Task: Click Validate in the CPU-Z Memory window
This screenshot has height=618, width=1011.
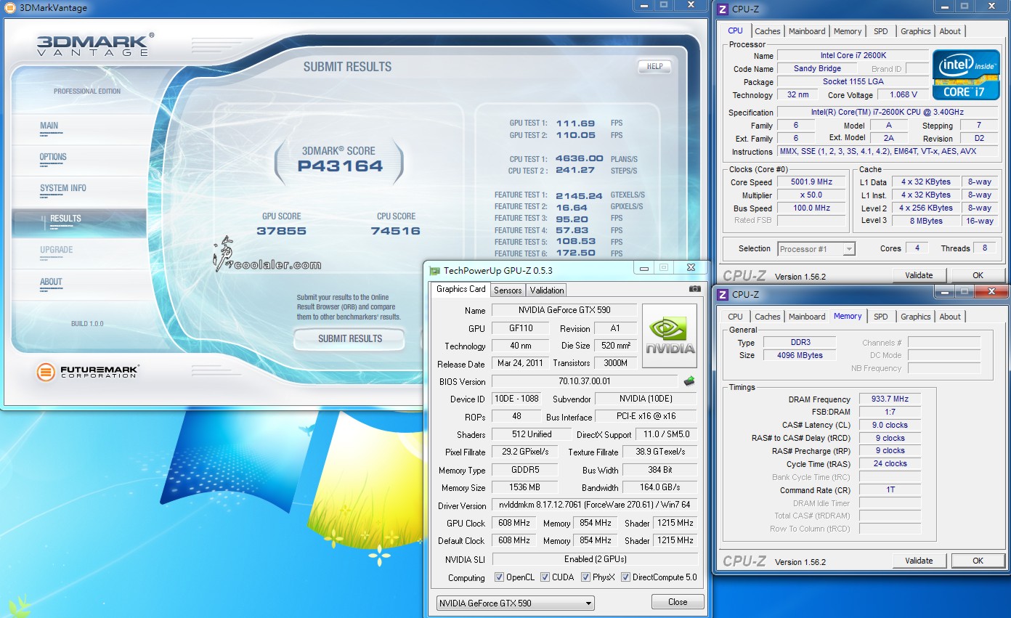Action: [x=919, y=561]
